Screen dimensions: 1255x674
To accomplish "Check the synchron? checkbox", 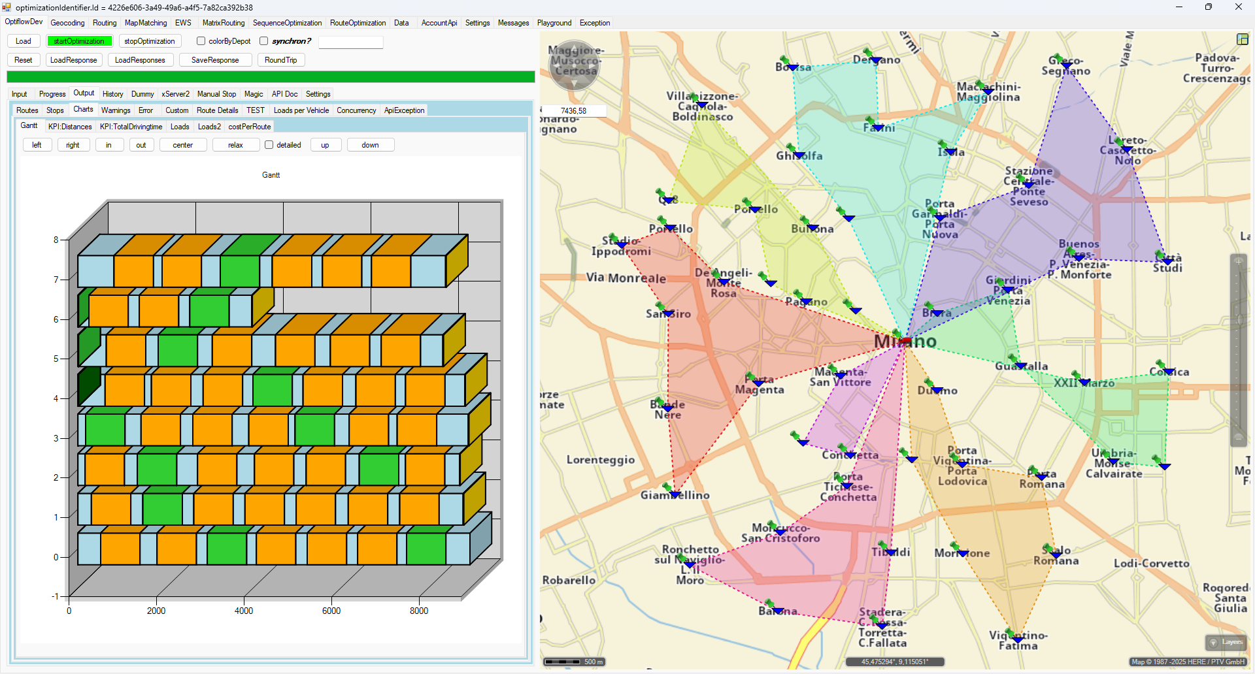I will point(264,41).
